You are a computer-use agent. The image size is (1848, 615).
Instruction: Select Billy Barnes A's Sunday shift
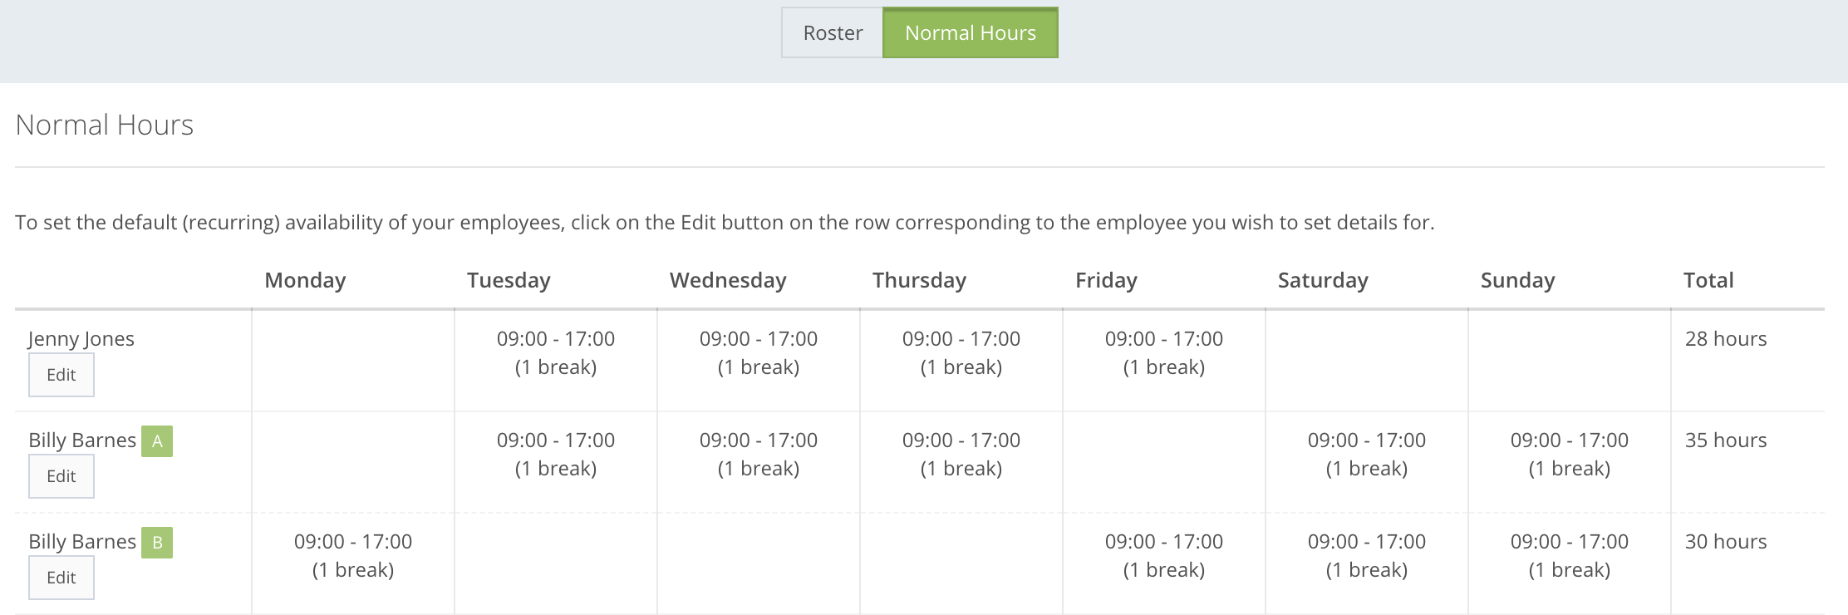[1569, 454]
